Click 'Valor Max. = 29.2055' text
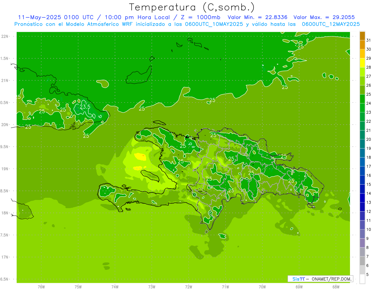This screenshot has height=291, width=377. click(x=324, y=17)
